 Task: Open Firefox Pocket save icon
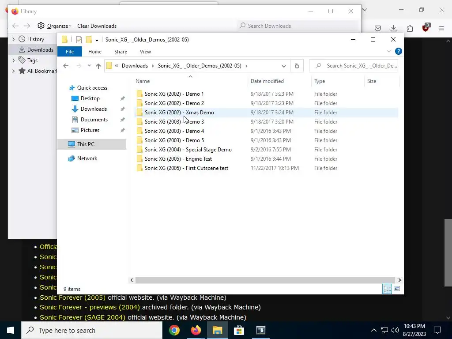378,28
